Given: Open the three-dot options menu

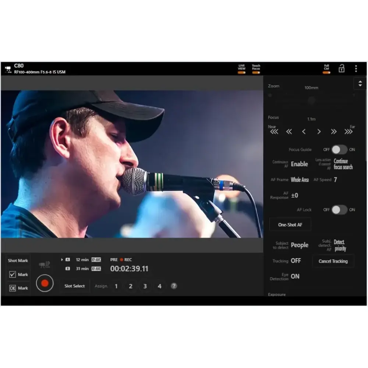Looking at the screenshot, I should tap(356, 69).
